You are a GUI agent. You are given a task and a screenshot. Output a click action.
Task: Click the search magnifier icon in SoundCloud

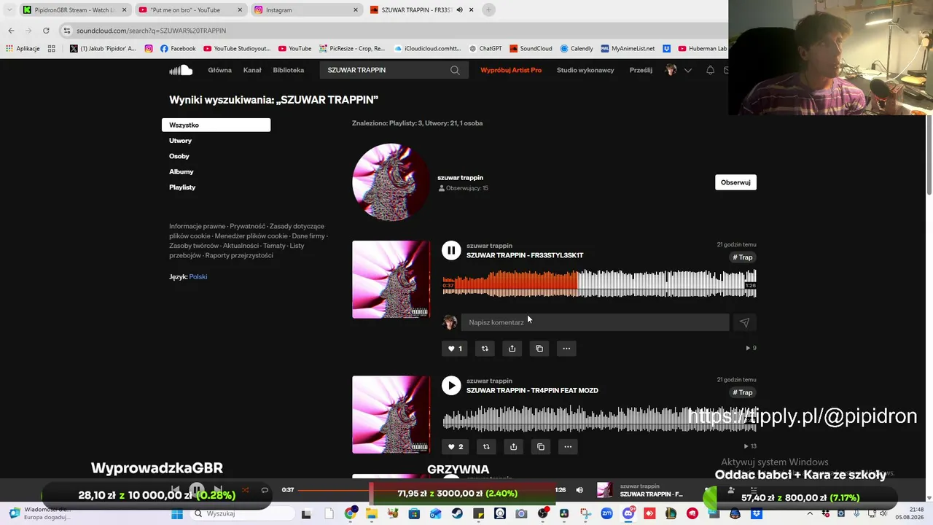pos(455,70)
